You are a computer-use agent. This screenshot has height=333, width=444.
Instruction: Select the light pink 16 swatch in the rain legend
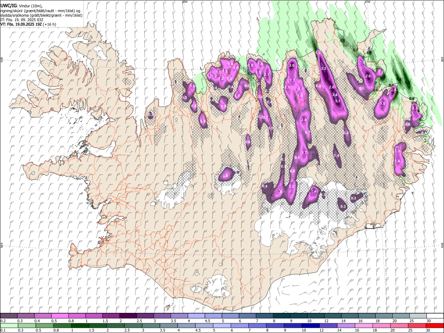pyautogui.click(x=364, y=326)
